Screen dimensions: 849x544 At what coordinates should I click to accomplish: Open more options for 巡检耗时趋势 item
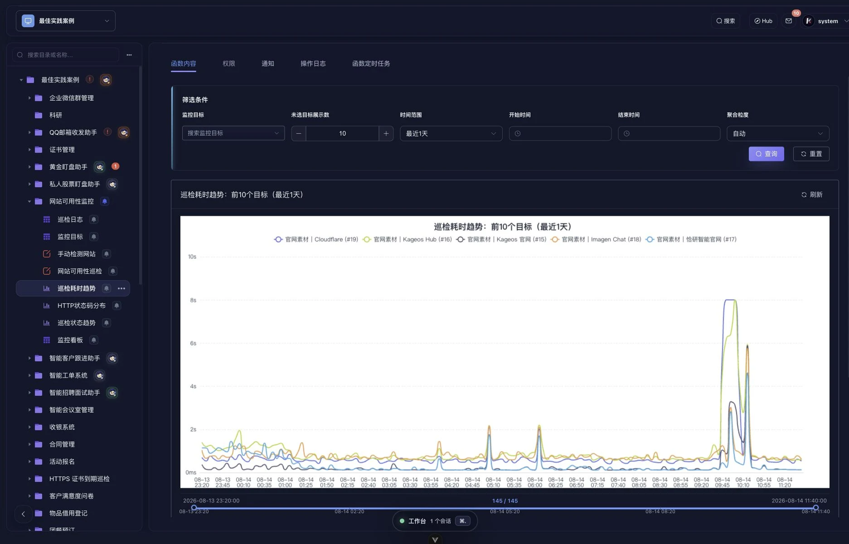[x=121, y=288]
